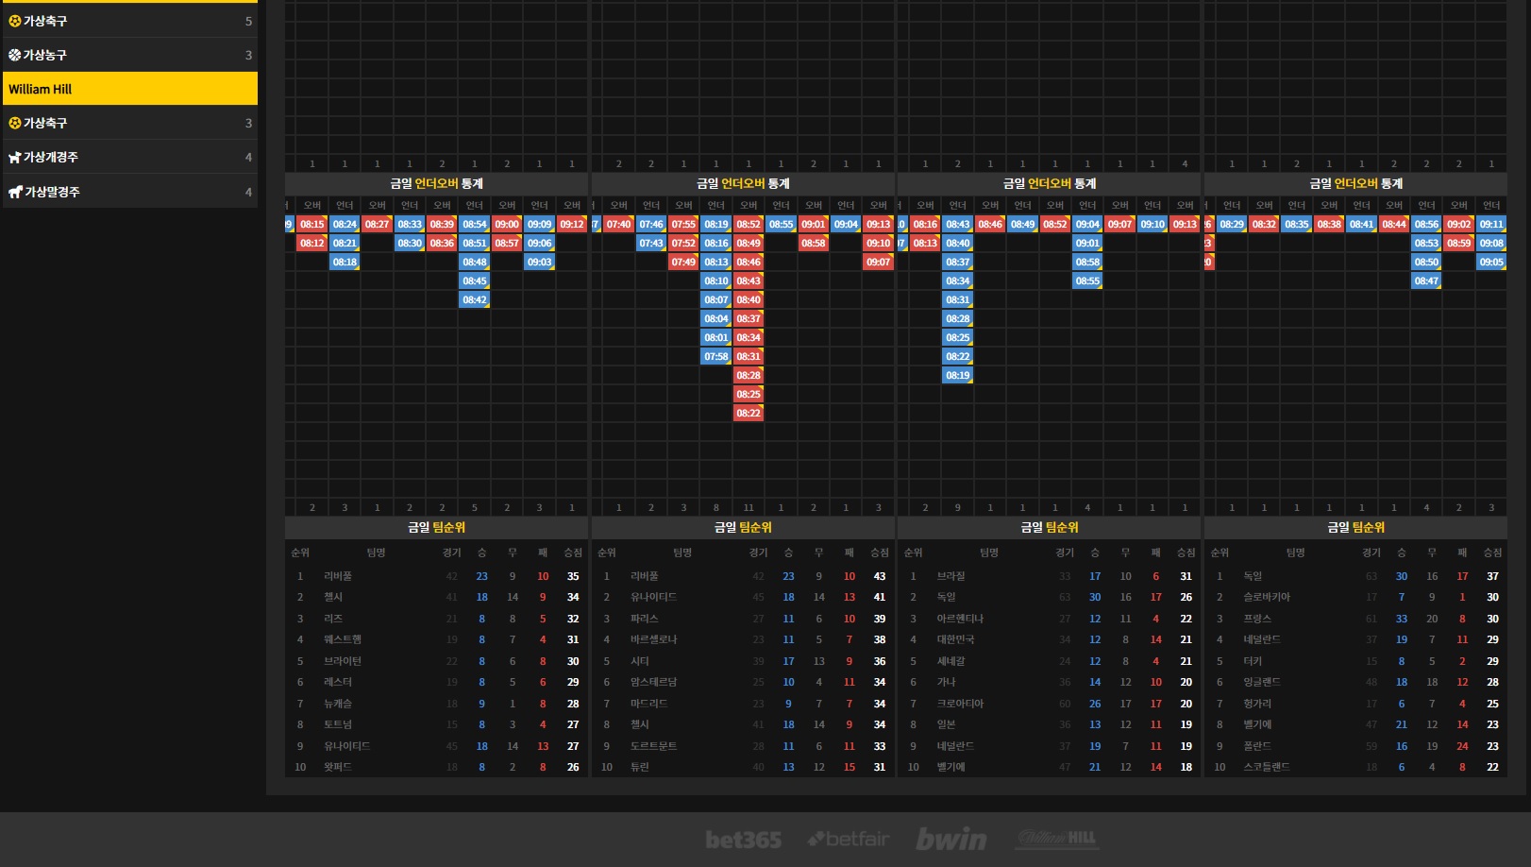Click the red 09:12 time cell
Viewport: 1531px width, 867px height.
[x=572, y=225]
